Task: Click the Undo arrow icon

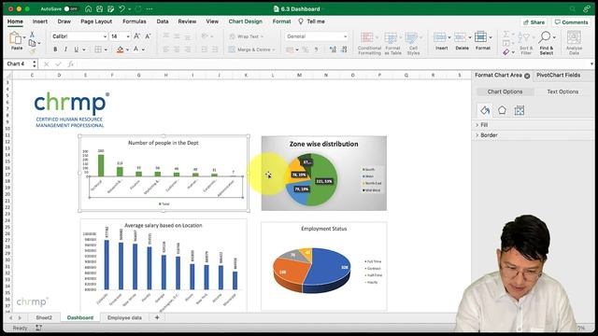Action: click(x=121, y=8)
